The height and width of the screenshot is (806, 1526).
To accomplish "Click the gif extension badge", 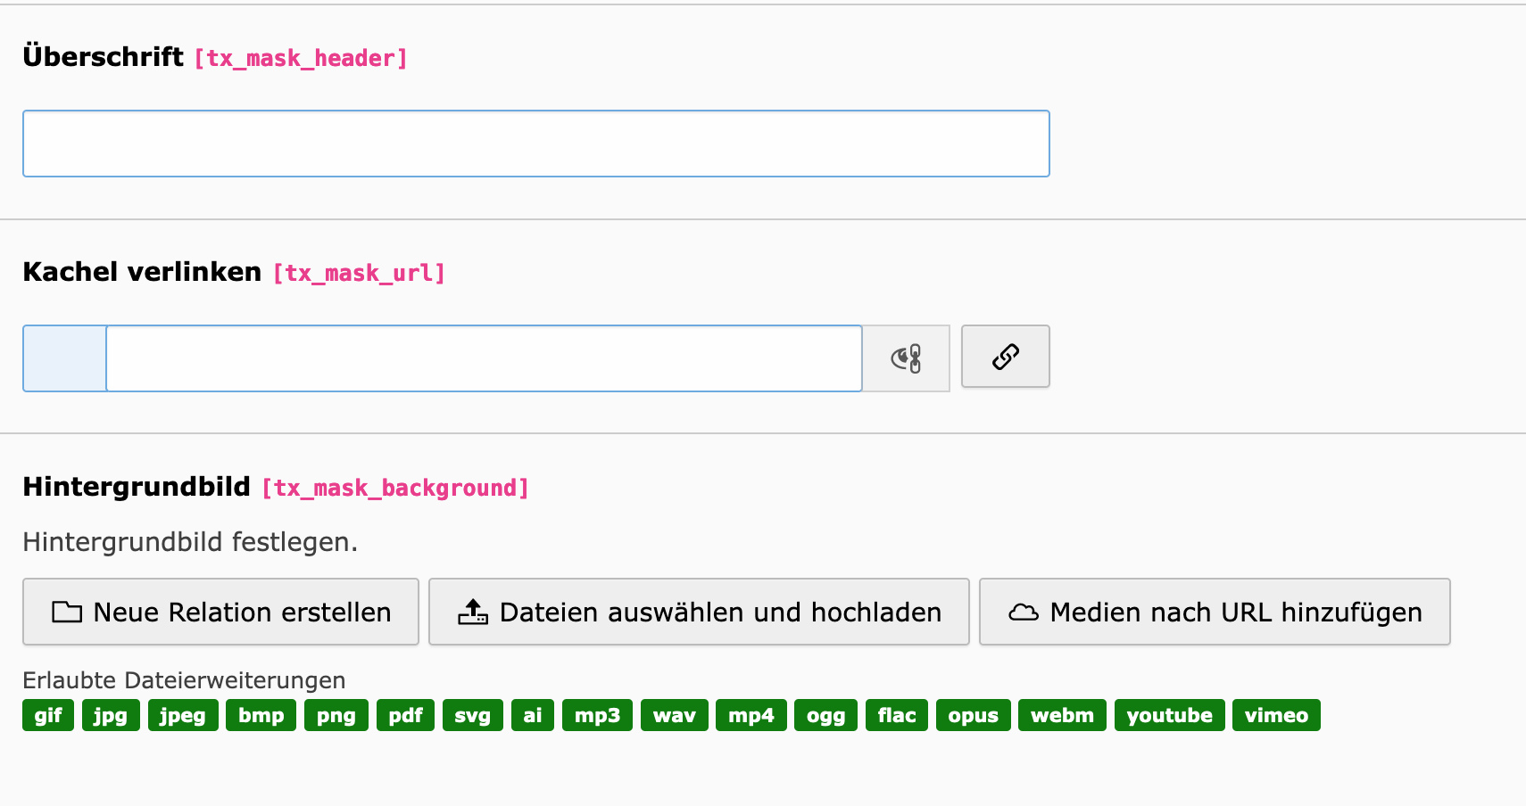I will tap(48, 715).
